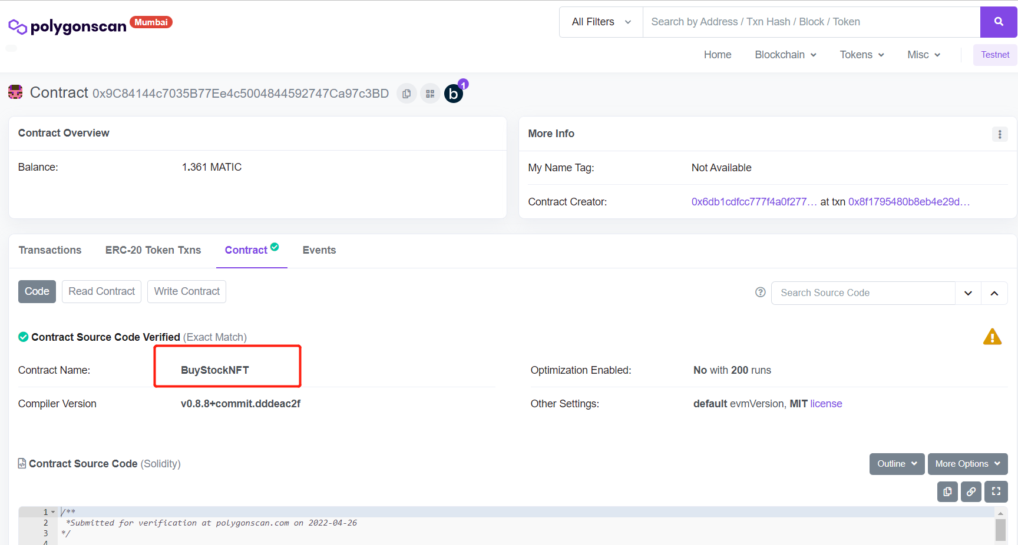
Task: Click the 1.361 MATIC balance value
Action: click(211, 167)
